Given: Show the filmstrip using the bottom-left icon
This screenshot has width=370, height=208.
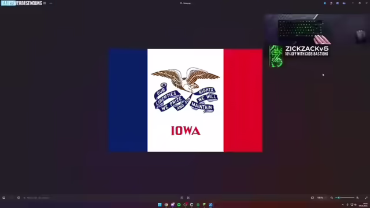Looking at the screenshot, I should (4, 198).
